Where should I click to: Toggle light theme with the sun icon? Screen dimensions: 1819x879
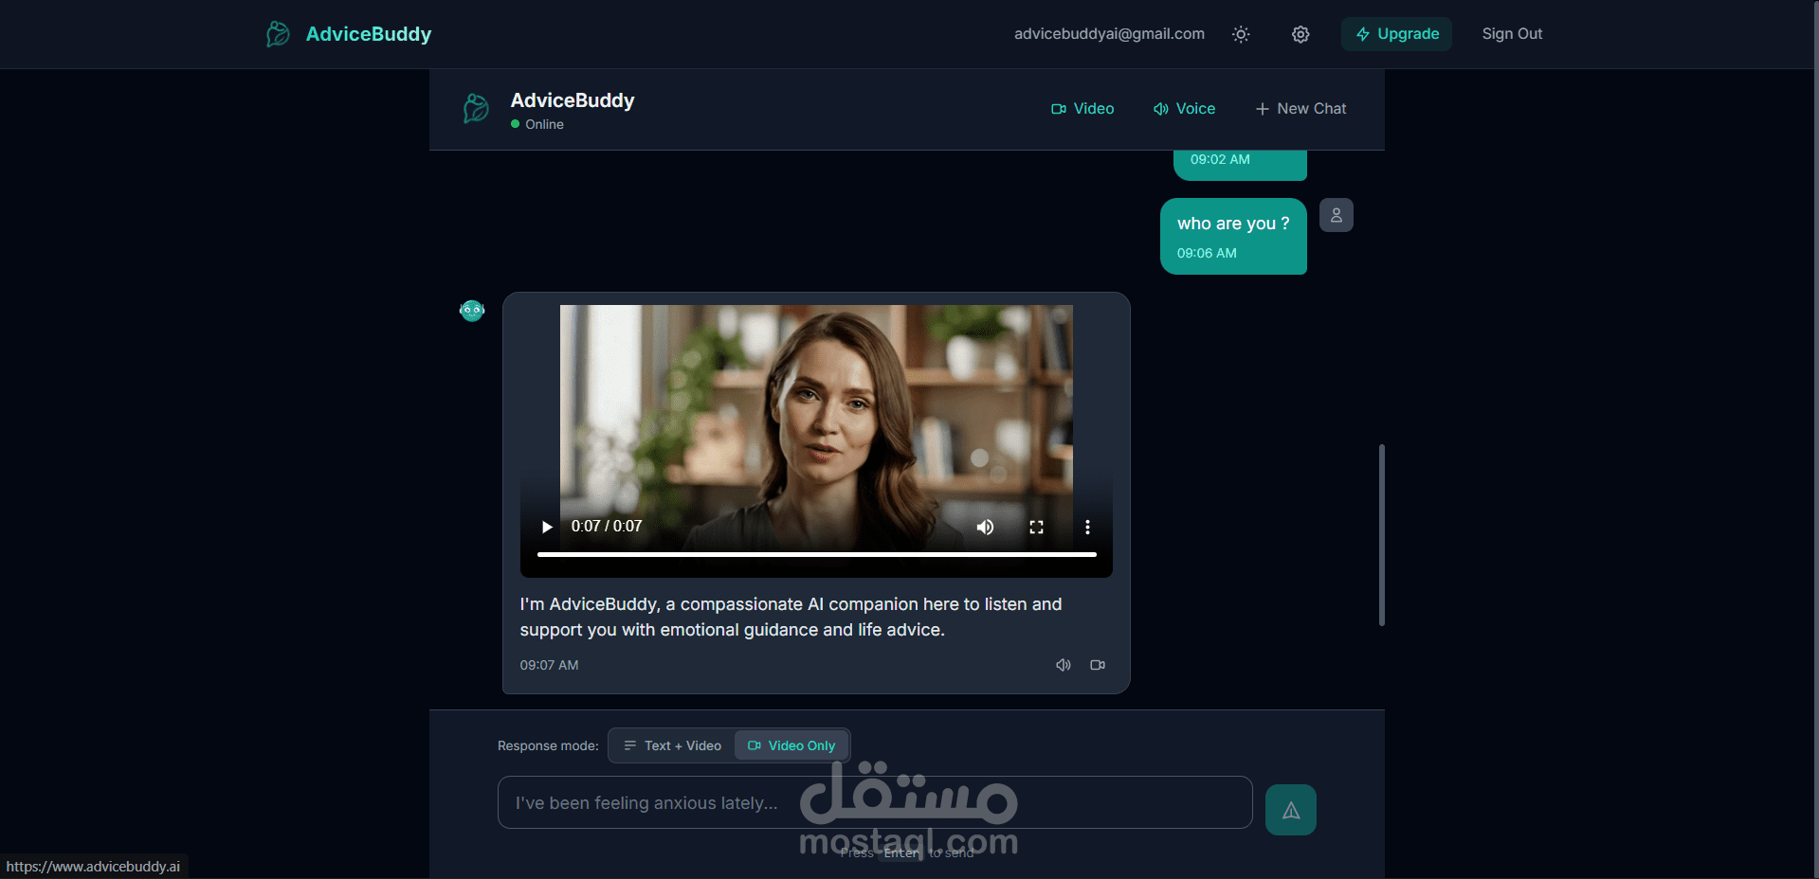tap(1241, 34)
